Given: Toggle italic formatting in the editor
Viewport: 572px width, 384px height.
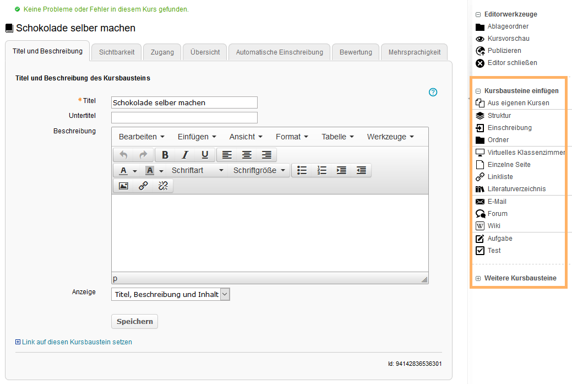Looking at the screenshot, I should click(184, 155).
